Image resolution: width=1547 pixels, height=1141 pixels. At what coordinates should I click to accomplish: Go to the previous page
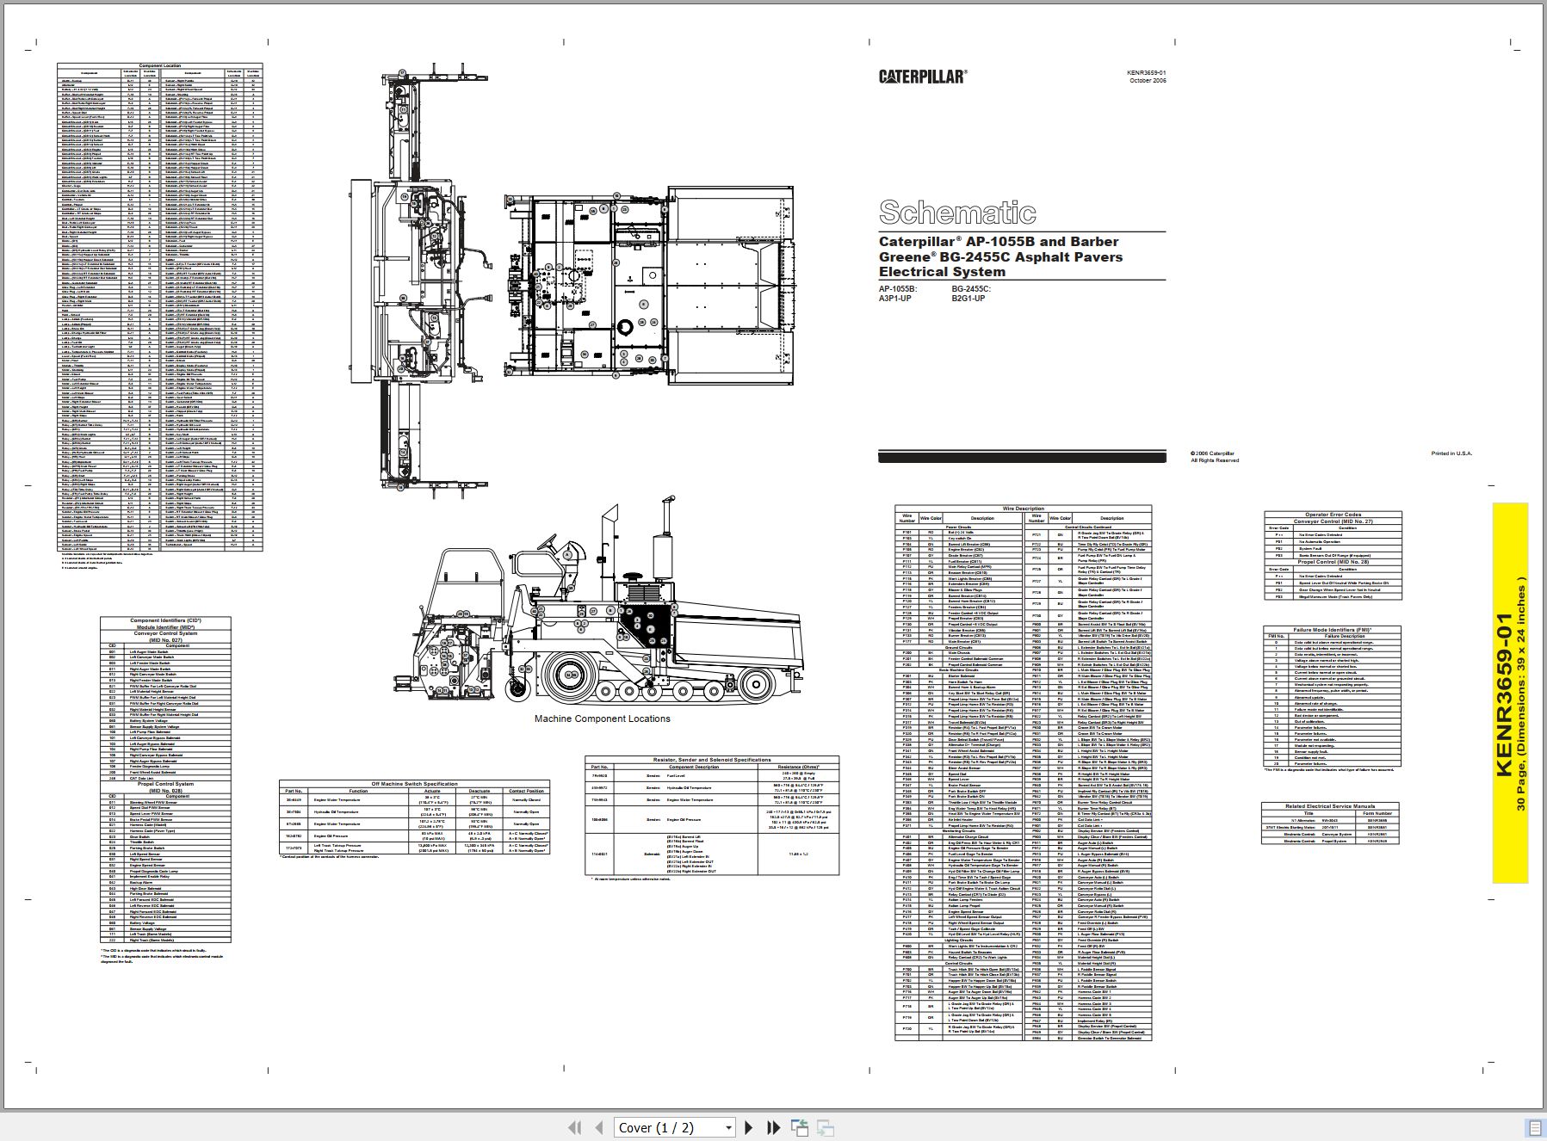click(x=599, y=1127)
